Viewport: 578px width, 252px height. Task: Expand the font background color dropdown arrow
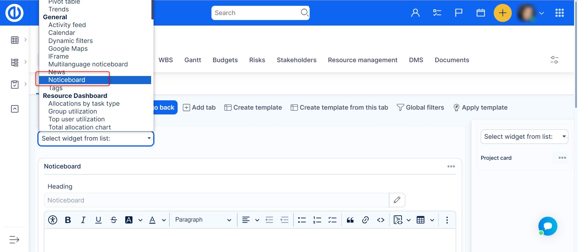click(140, 220)
